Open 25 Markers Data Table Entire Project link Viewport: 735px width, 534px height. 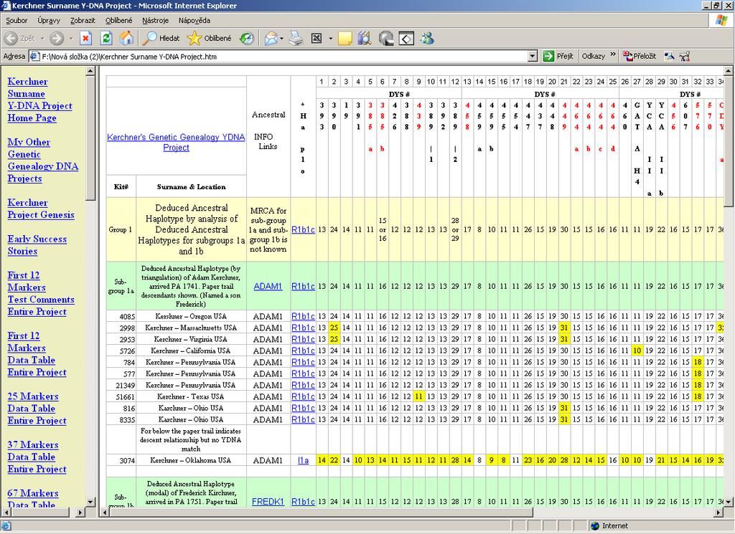coord(37,409)
